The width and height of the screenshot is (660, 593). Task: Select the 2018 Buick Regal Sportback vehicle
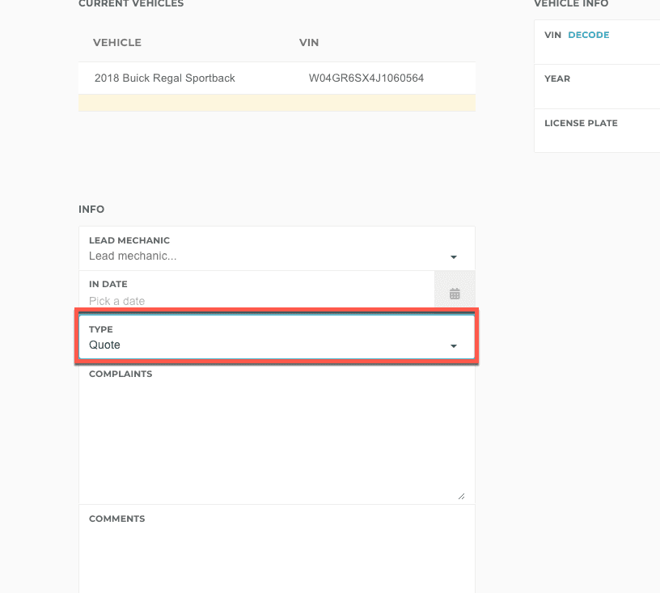point(165,78)
